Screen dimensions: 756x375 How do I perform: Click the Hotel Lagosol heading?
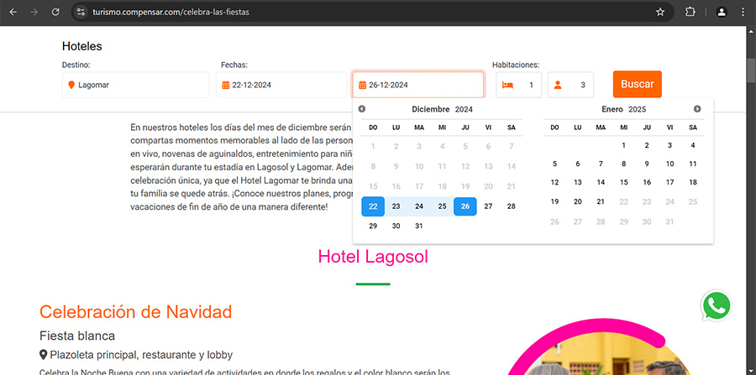[x=373, y=257]
